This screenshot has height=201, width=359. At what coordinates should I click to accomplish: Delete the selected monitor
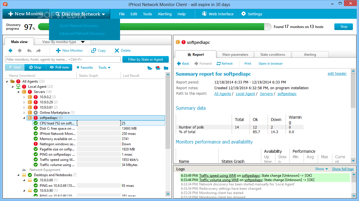pyautogui.click(x=122, y=51)
